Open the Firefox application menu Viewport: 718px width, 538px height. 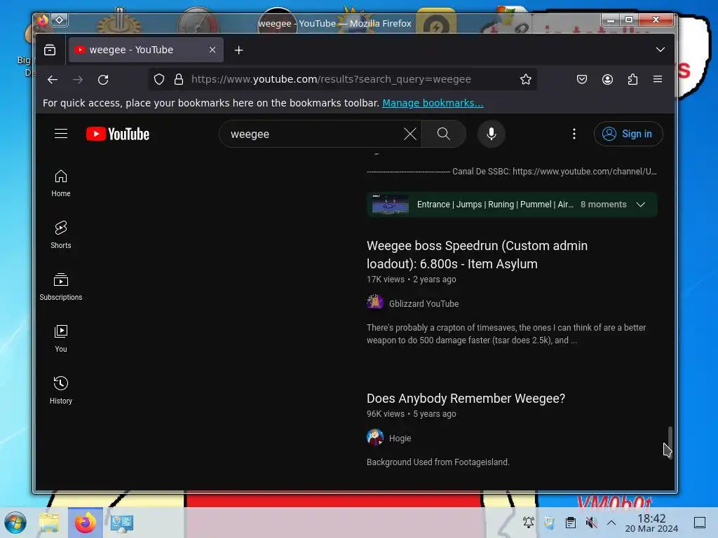coord(658,80)
